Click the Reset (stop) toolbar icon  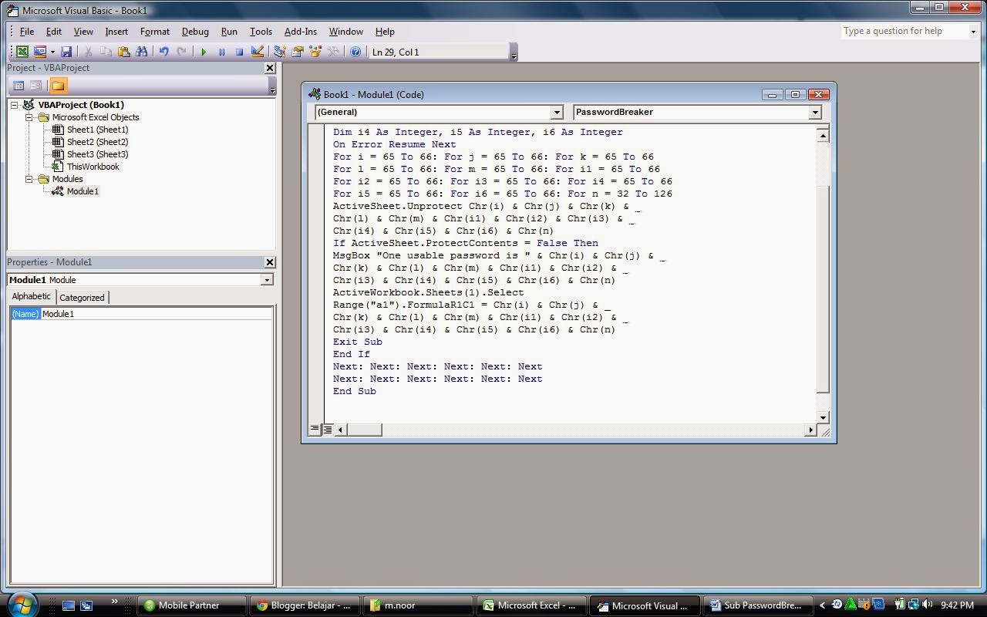click(x=239, y=52)
